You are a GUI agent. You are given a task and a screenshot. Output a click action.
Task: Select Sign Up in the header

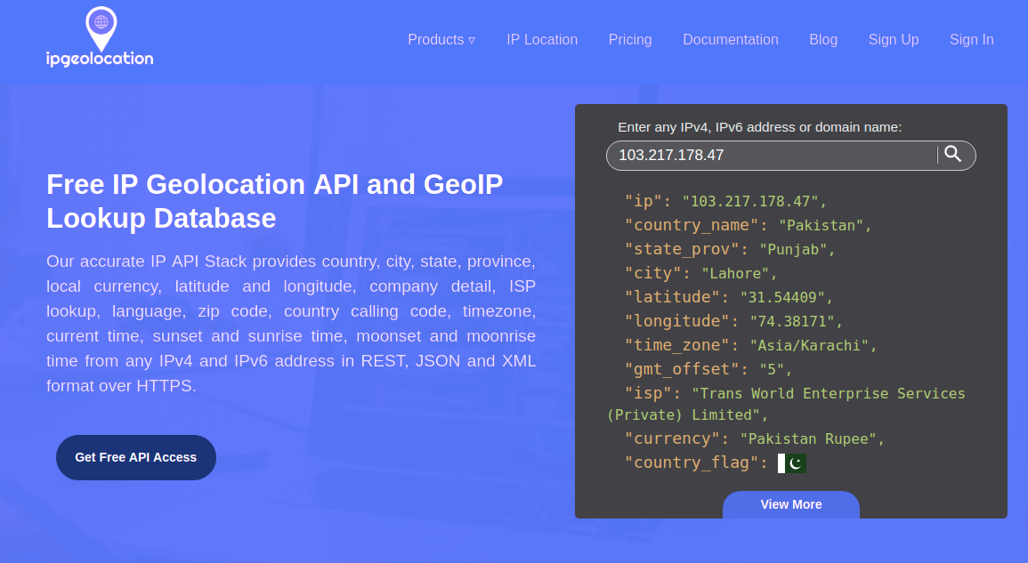click(x=893, y=40)
